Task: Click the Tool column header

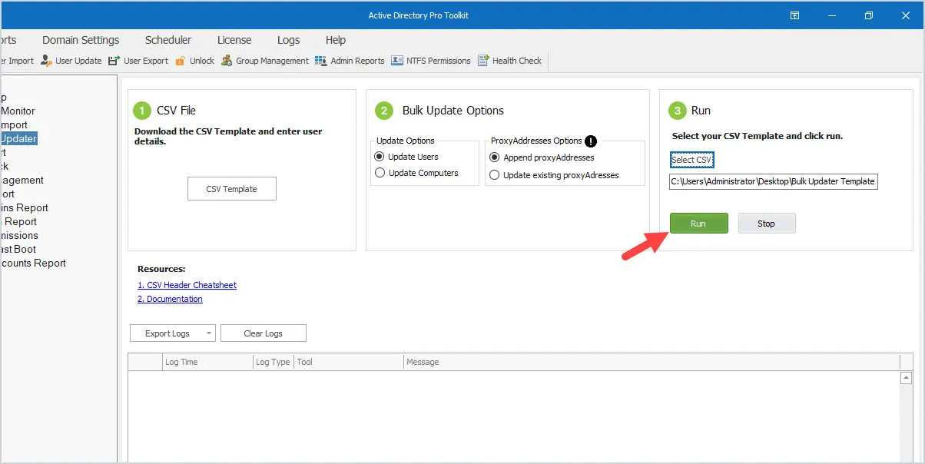Action: 348,362
